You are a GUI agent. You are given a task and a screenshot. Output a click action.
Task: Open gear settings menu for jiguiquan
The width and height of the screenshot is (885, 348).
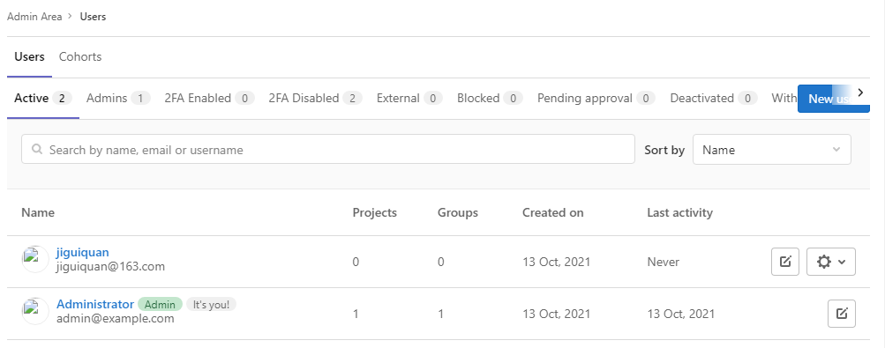coord(831,262)
